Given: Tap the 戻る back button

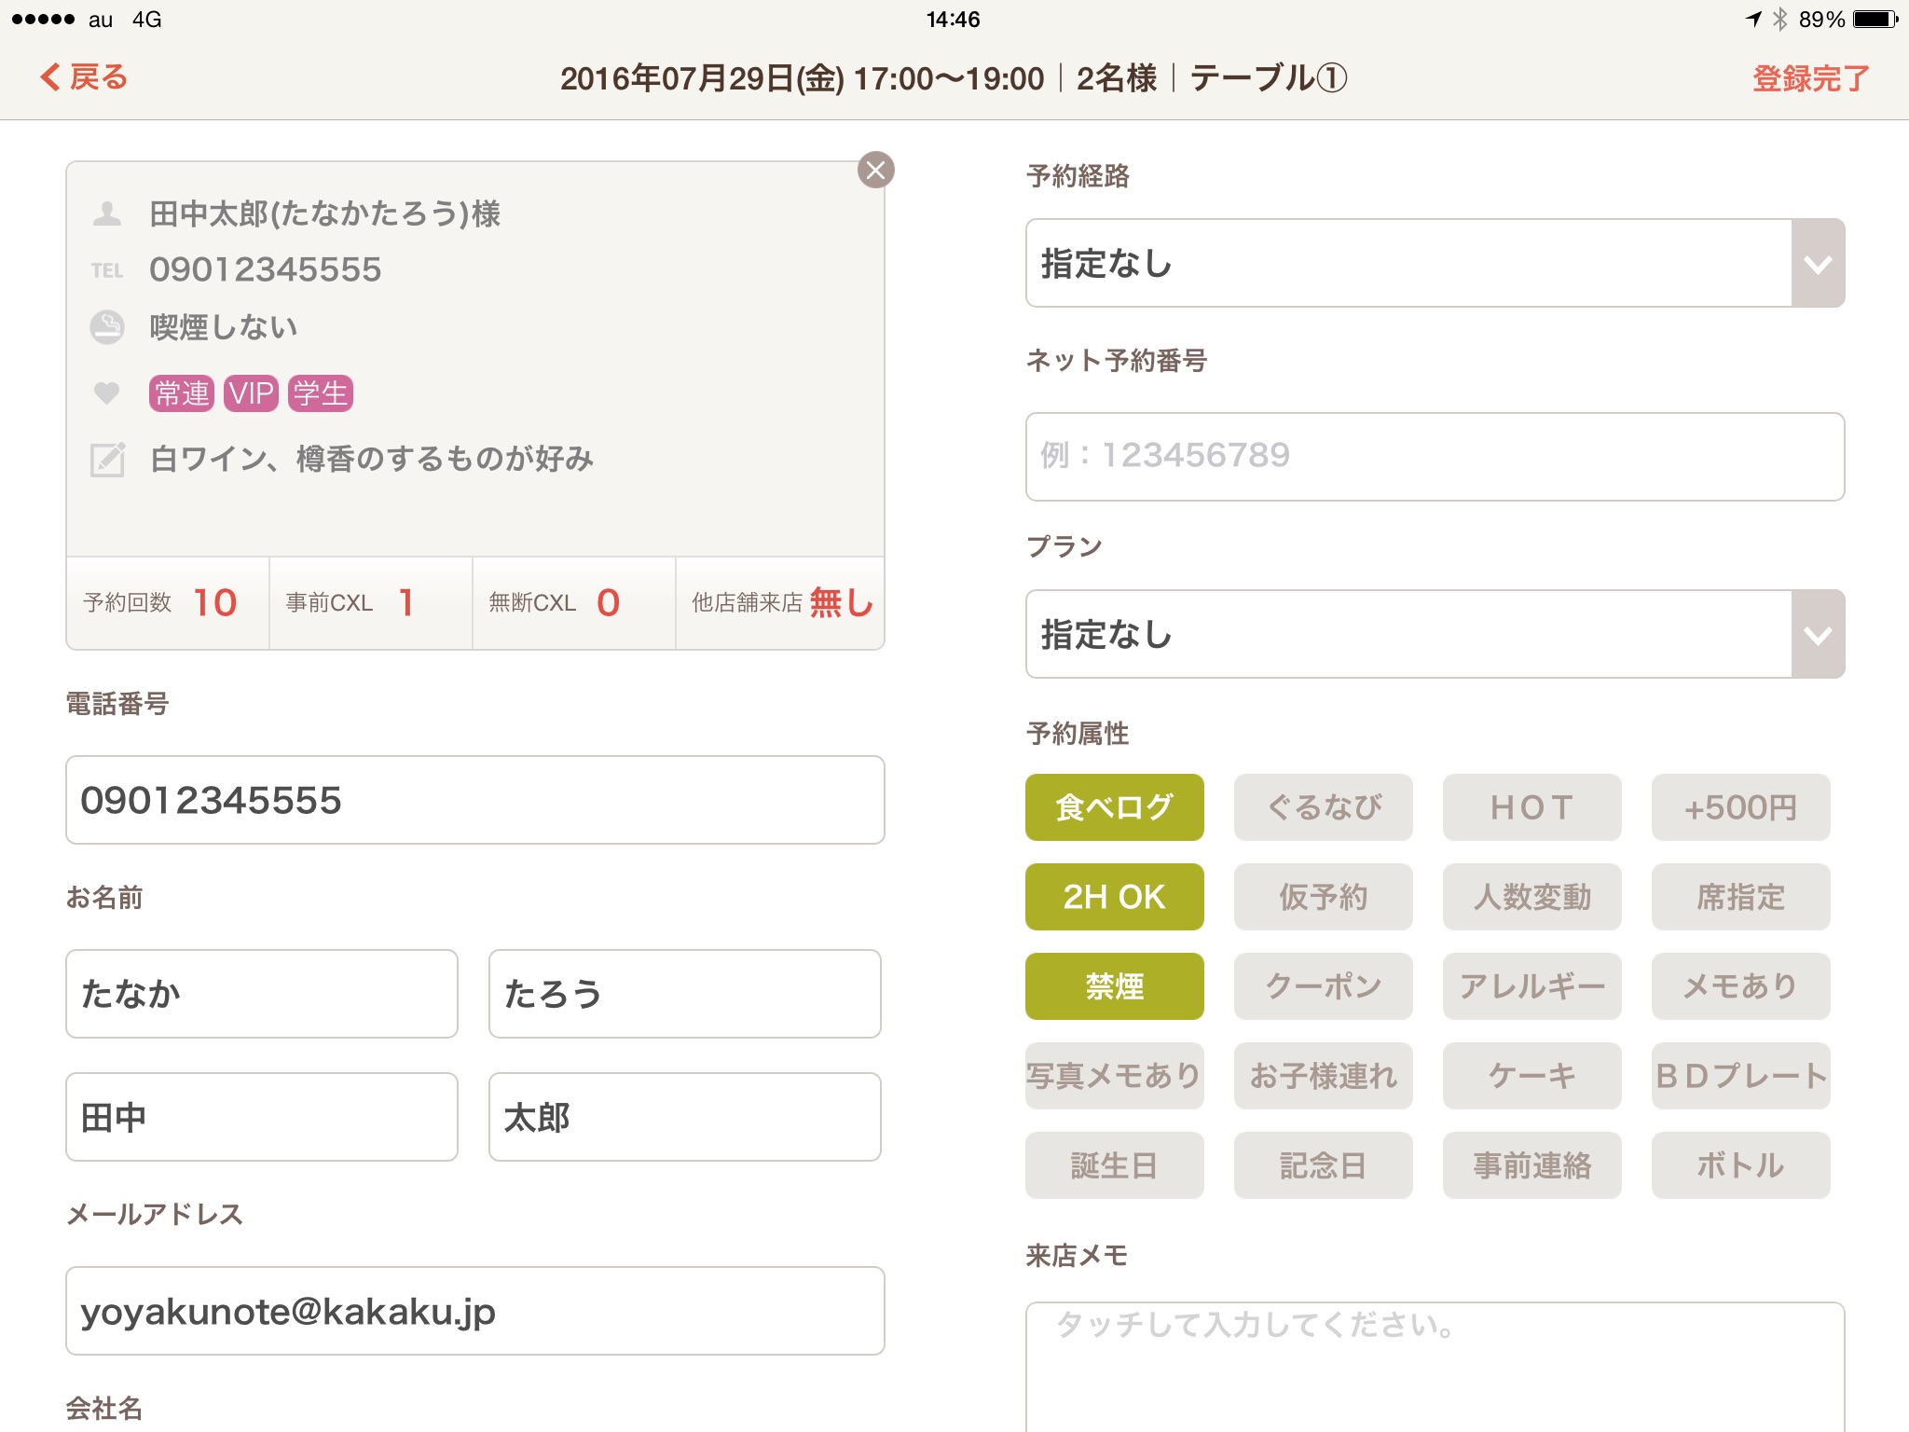Looking at the screenshot, I should tap(84, 77).
